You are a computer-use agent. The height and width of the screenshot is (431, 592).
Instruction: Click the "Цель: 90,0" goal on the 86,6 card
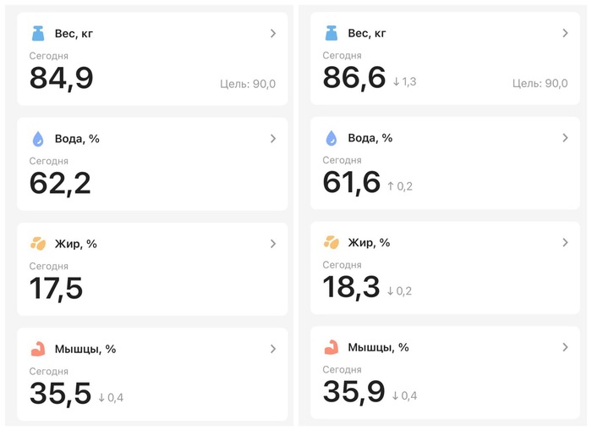click(540, 83)
